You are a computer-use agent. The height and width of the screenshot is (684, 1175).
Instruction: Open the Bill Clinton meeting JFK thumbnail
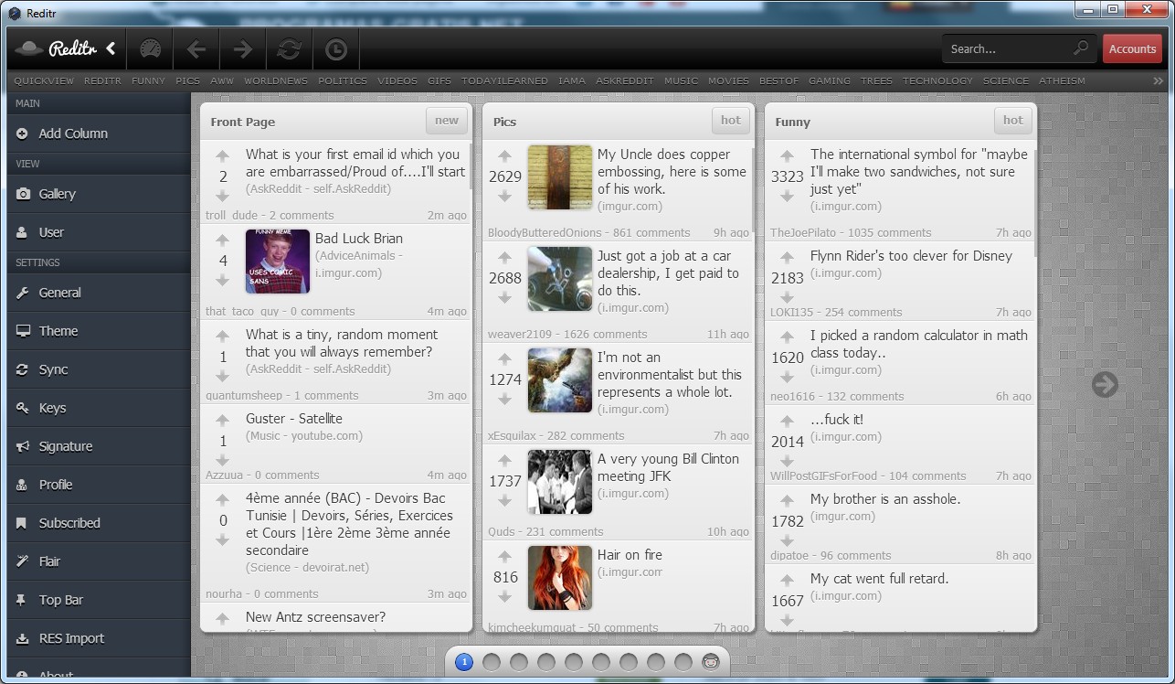click(x=560, y=482)
